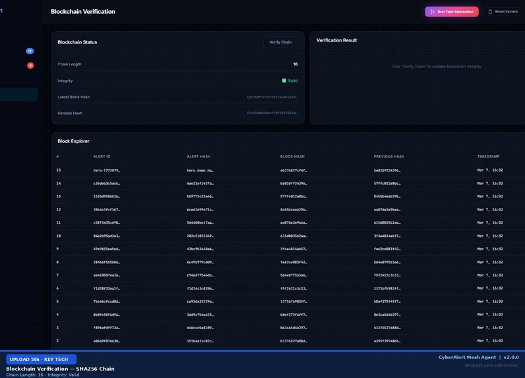The image size is (525, 378).
Task: Select alert ID 1526d9186b26…
Action: [x=106, y=197]
